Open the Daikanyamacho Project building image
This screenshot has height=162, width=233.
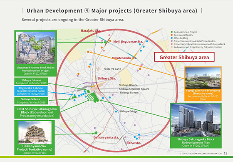[35, 133]
